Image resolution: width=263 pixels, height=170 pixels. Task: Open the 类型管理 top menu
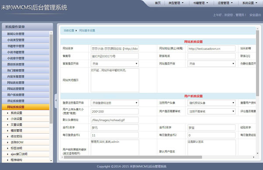[176, 3]
